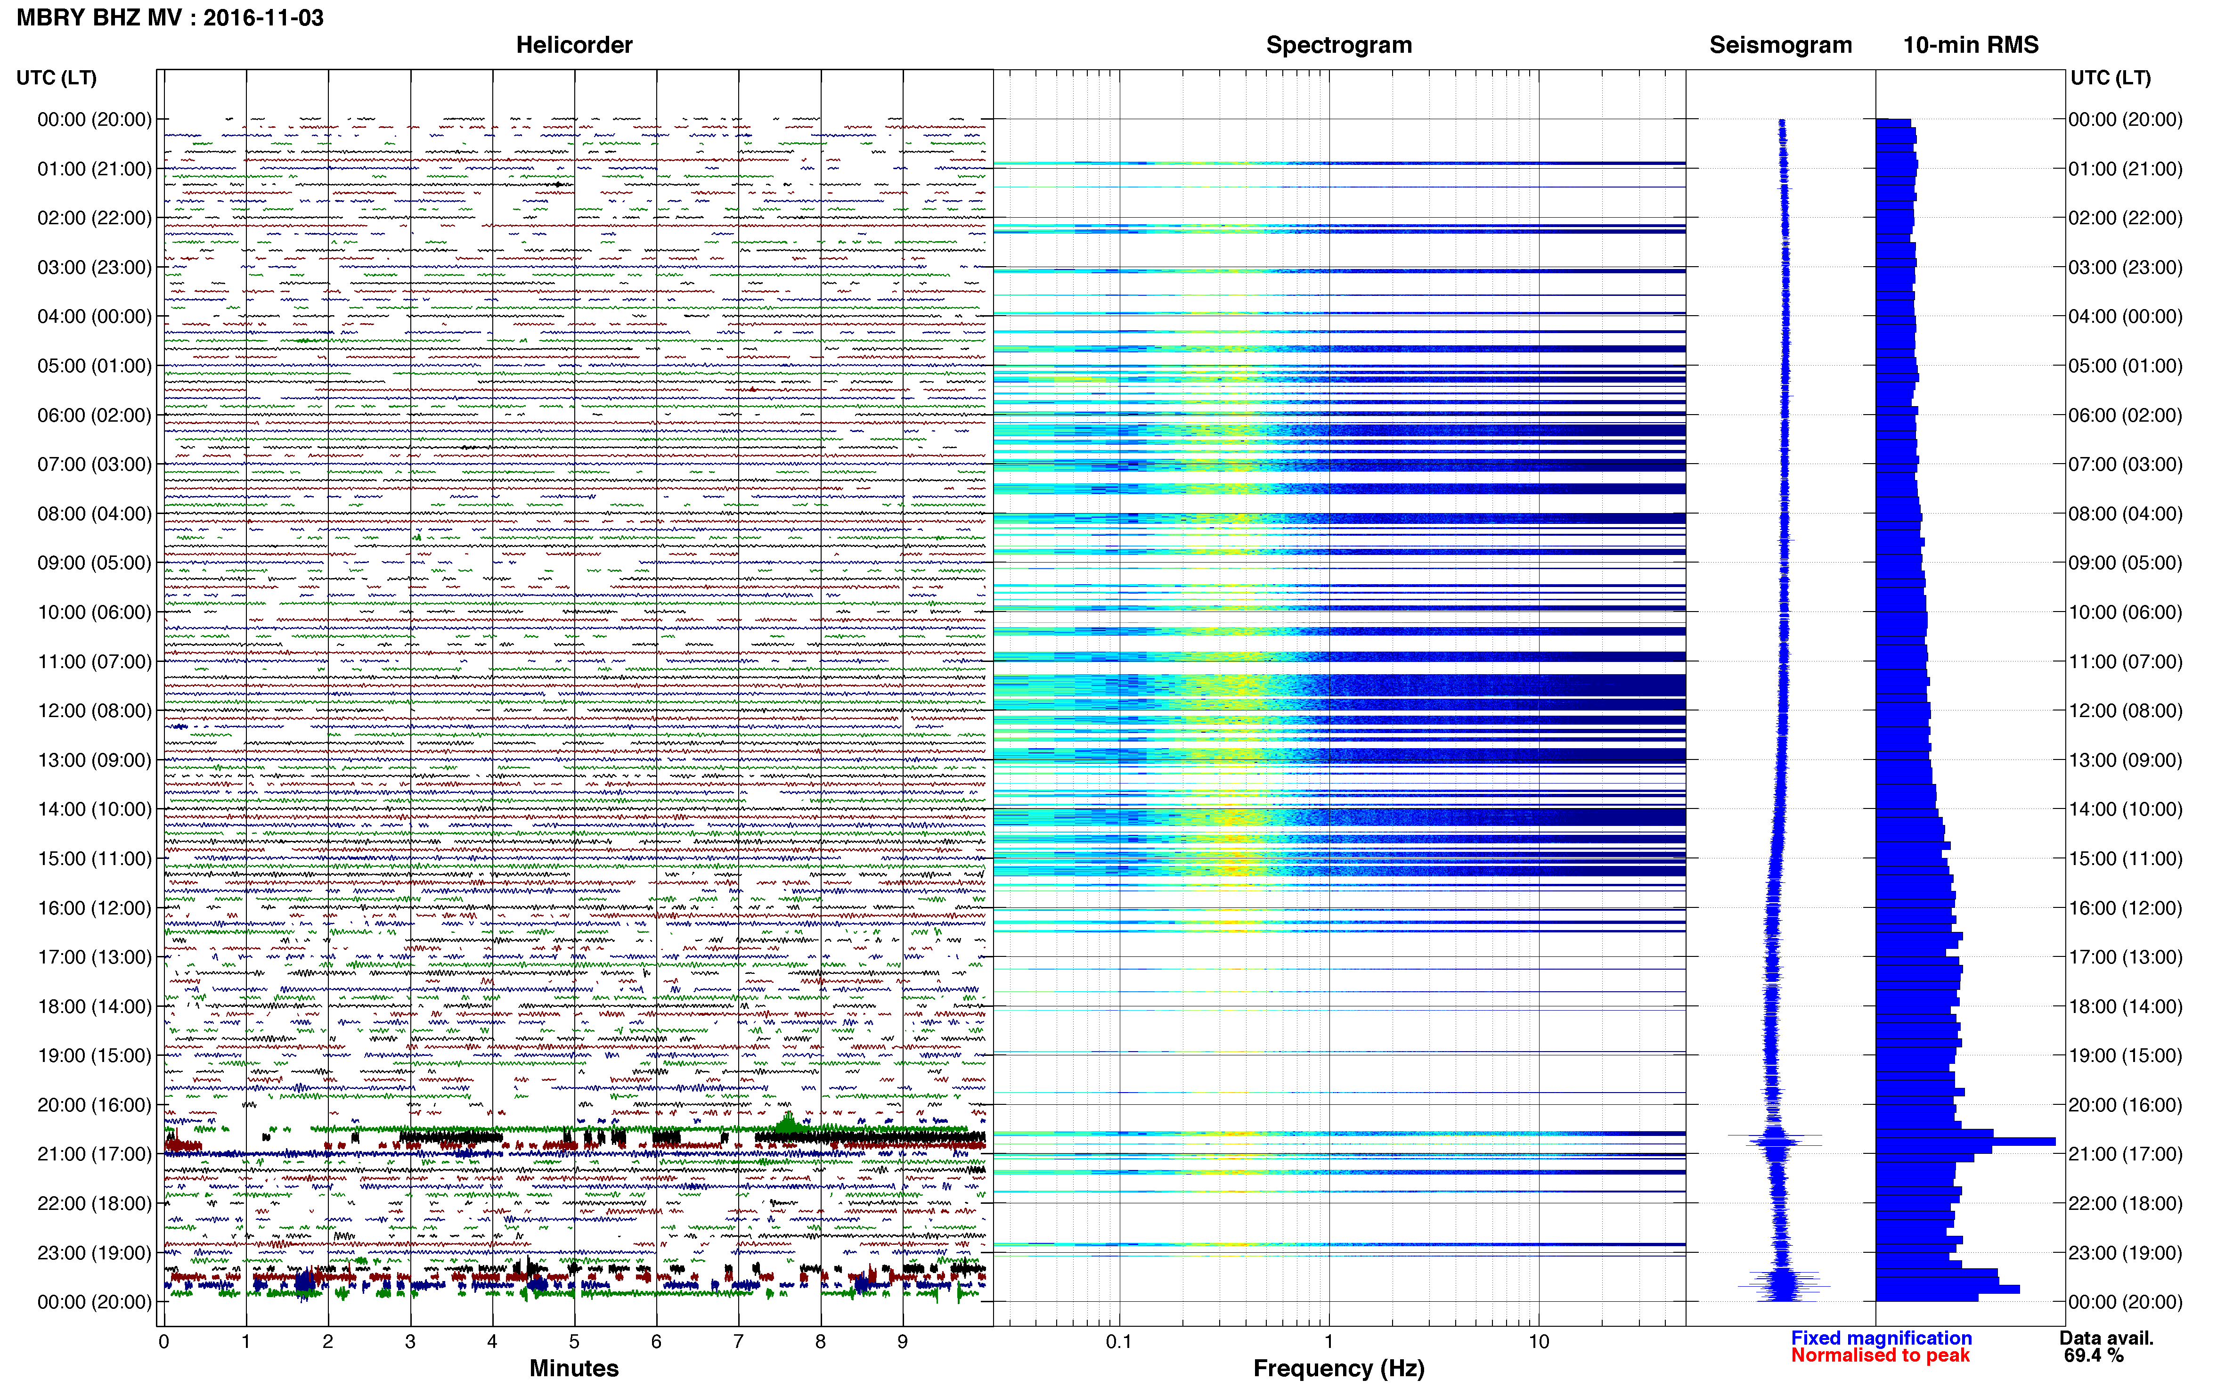Screen dimensions: 2233x1396
Task: Click minute tick label '5' under helicorder
Action: click(x=574, y=1341)
